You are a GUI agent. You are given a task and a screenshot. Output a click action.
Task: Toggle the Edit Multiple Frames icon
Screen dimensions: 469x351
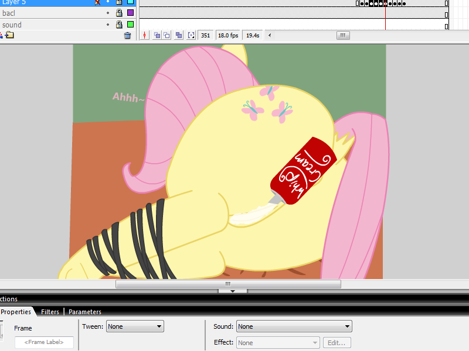179,35
